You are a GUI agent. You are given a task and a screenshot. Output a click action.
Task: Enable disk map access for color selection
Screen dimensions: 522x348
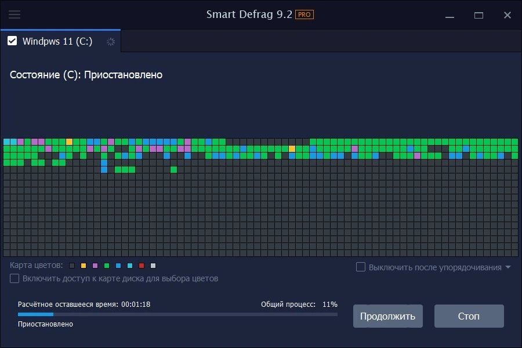coord(14,278)
